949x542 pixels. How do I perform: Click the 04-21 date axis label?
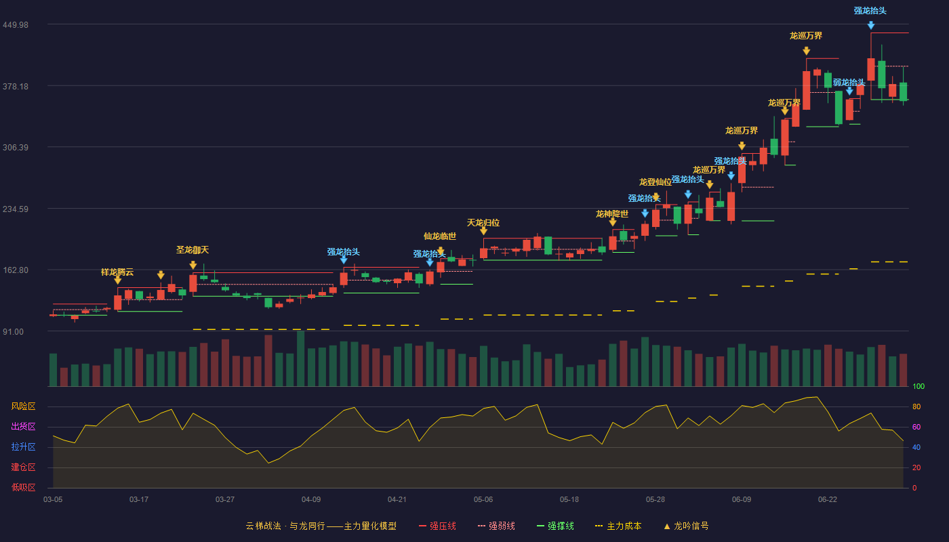pyautogui.click(x=397, y=499)
